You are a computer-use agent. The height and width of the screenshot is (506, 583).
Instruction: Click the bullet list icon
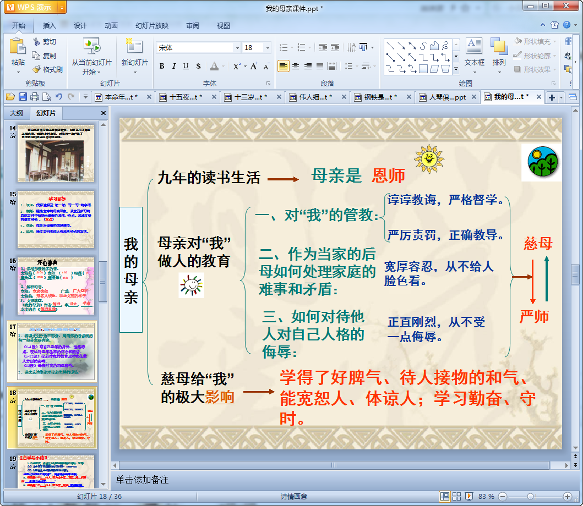[284, 47]
